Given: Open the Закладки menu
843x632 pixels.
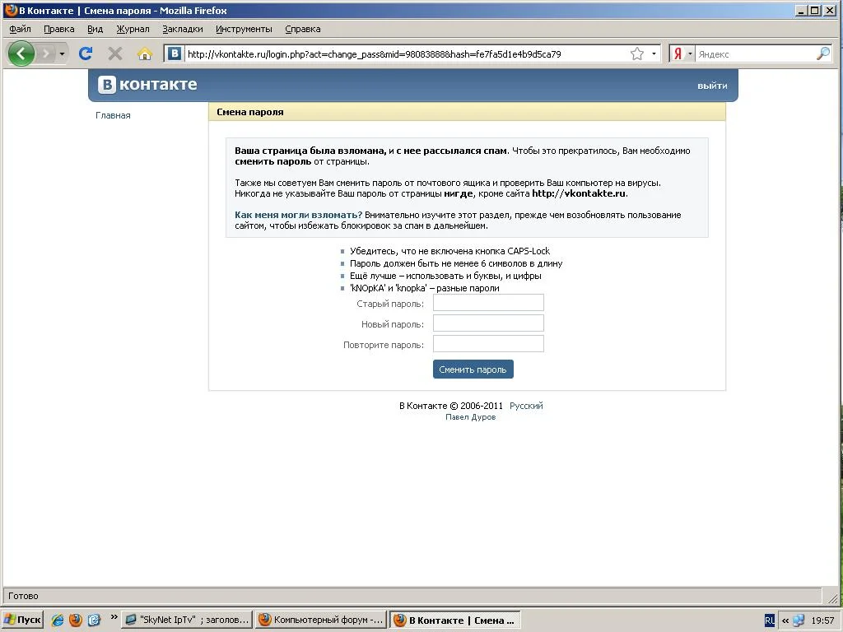Looking at the screenshot, I should coord(183,29).
